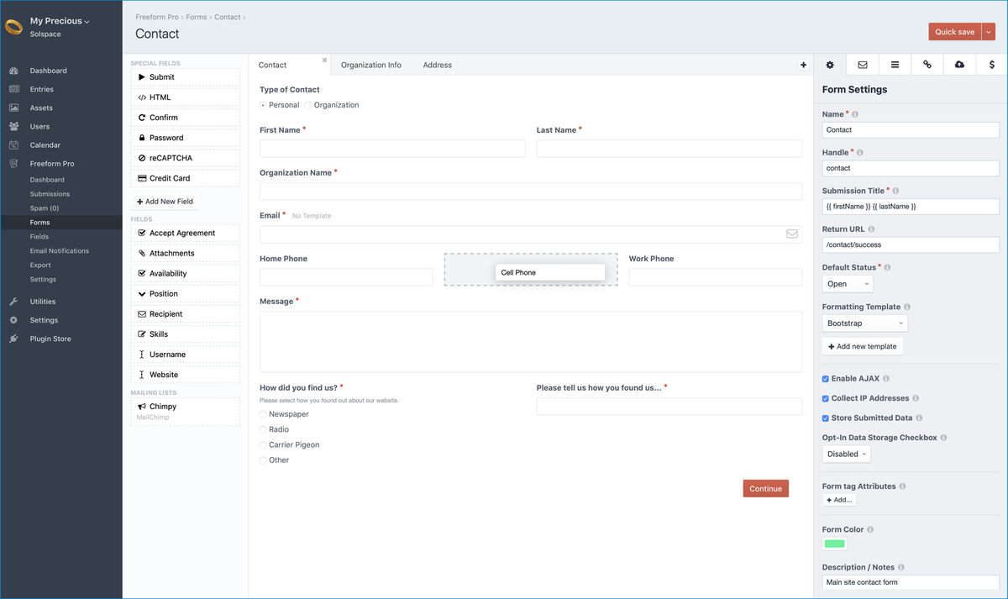Click Add New Field button
Viewport: 1008px width, 599px height.
(165, 202)
